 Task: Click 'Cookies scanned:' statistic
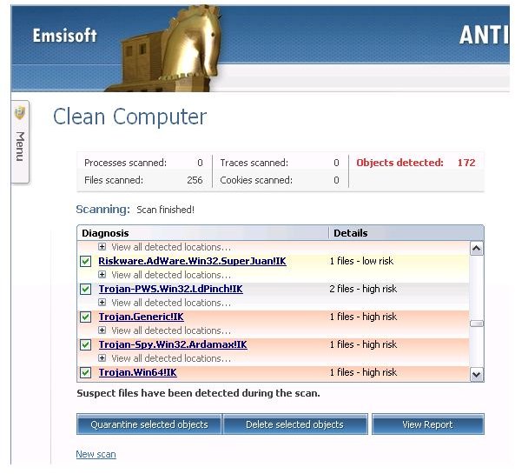[280, 180]
